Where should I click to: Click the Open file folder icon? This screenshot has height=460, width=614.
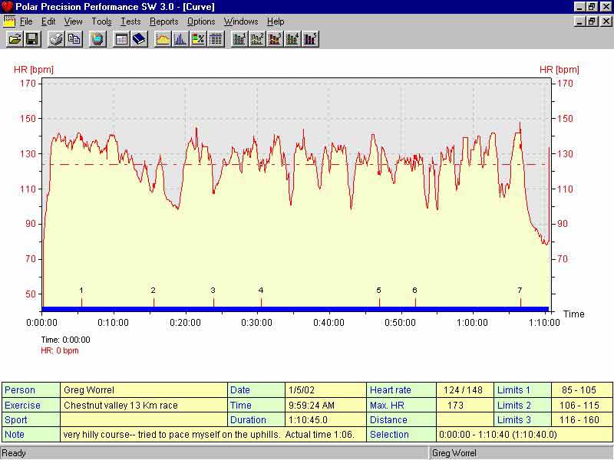click(15, 39)
